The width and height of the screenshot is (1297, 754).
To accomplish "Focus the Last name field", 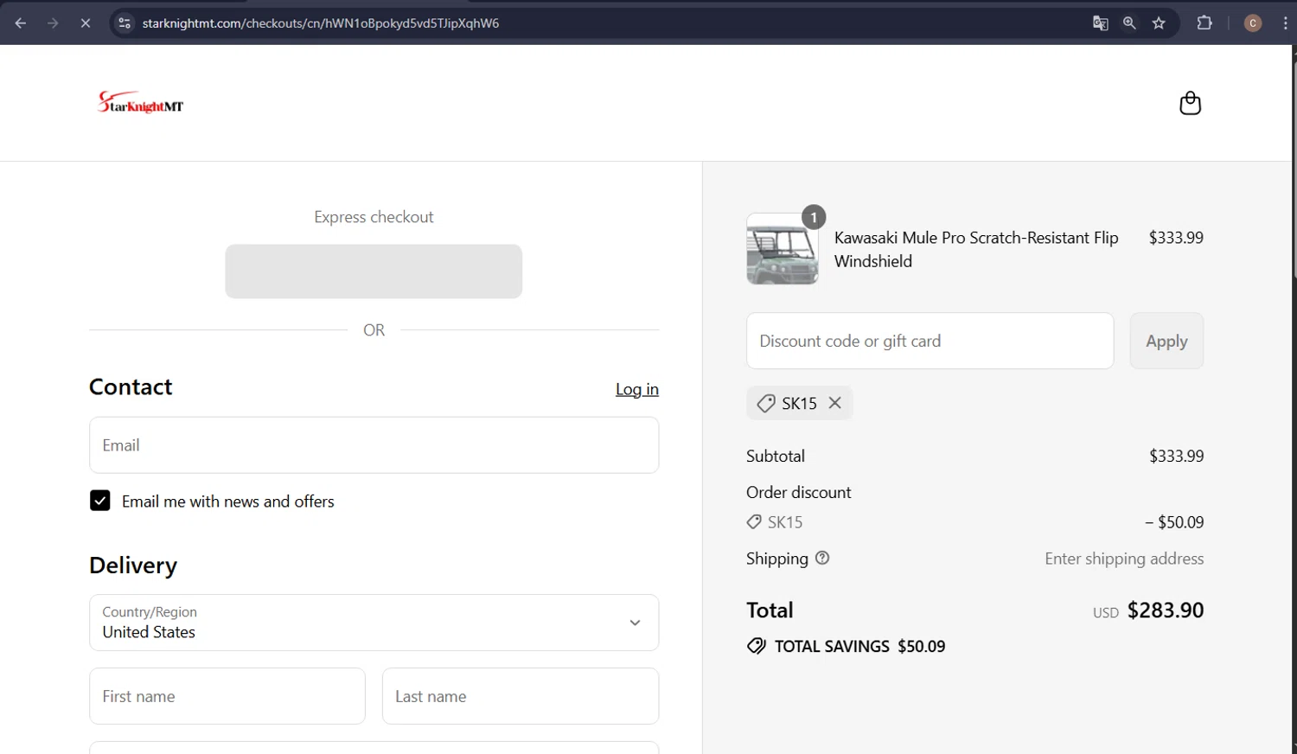I will click(521, 696).
